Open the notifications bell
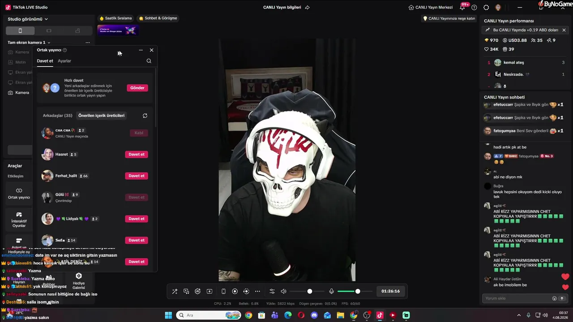Image resolution: width=573 pixels, height=322 pixels. [x=462, y=7]
